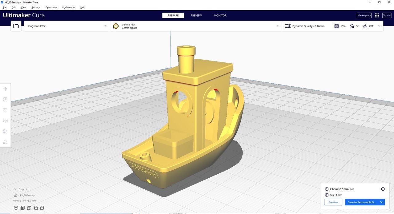Open the Kingroon KP5L printer dropdown
This screenshot has width=394, height=214.
point(67,26)
